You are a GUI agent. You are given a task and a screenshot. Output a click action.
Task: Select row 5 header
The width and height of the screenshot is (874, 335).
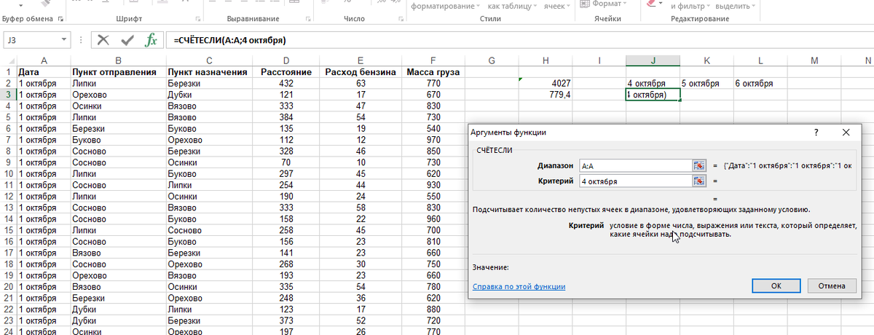8,117
